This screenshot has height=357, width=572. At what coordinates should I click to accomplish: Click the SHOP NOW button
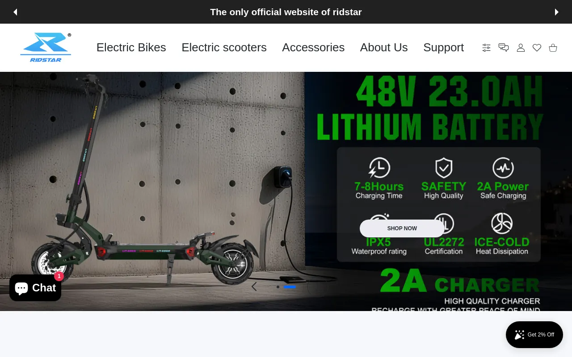(402, 228)
